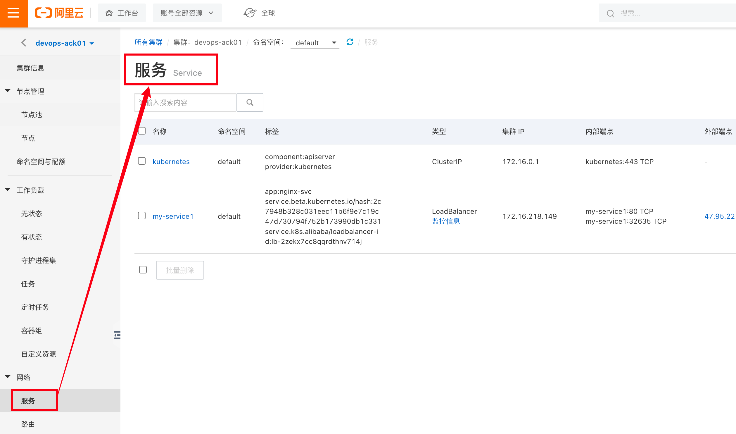The width and height of the screenshot is (736, 434).
Task: Click the service search magnifier button
Action: [250, 102]
